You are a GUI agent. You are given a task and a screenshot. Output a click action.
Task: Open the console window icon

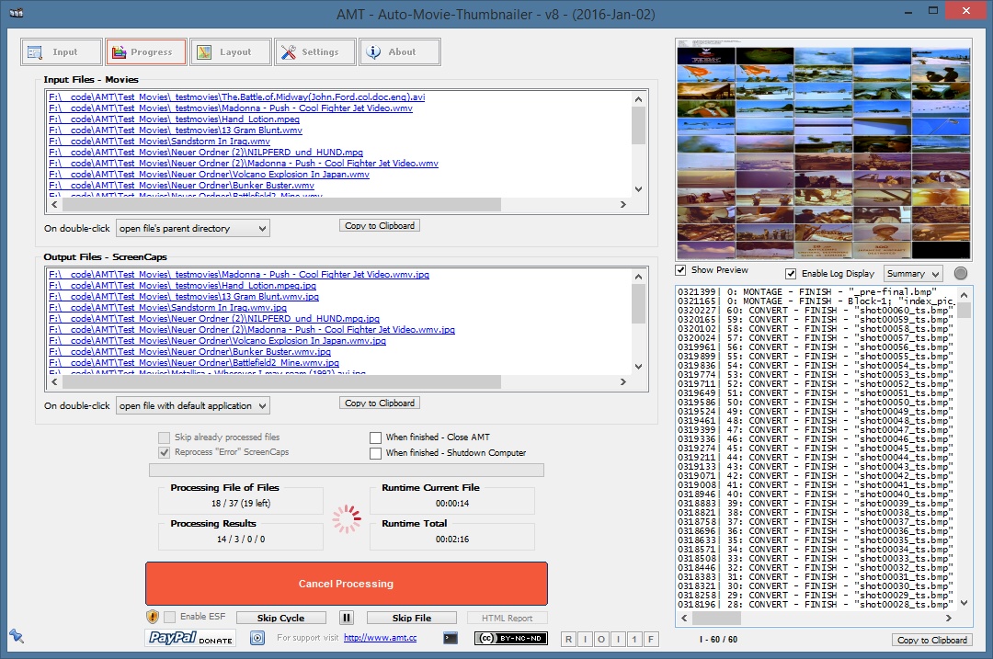451,638
